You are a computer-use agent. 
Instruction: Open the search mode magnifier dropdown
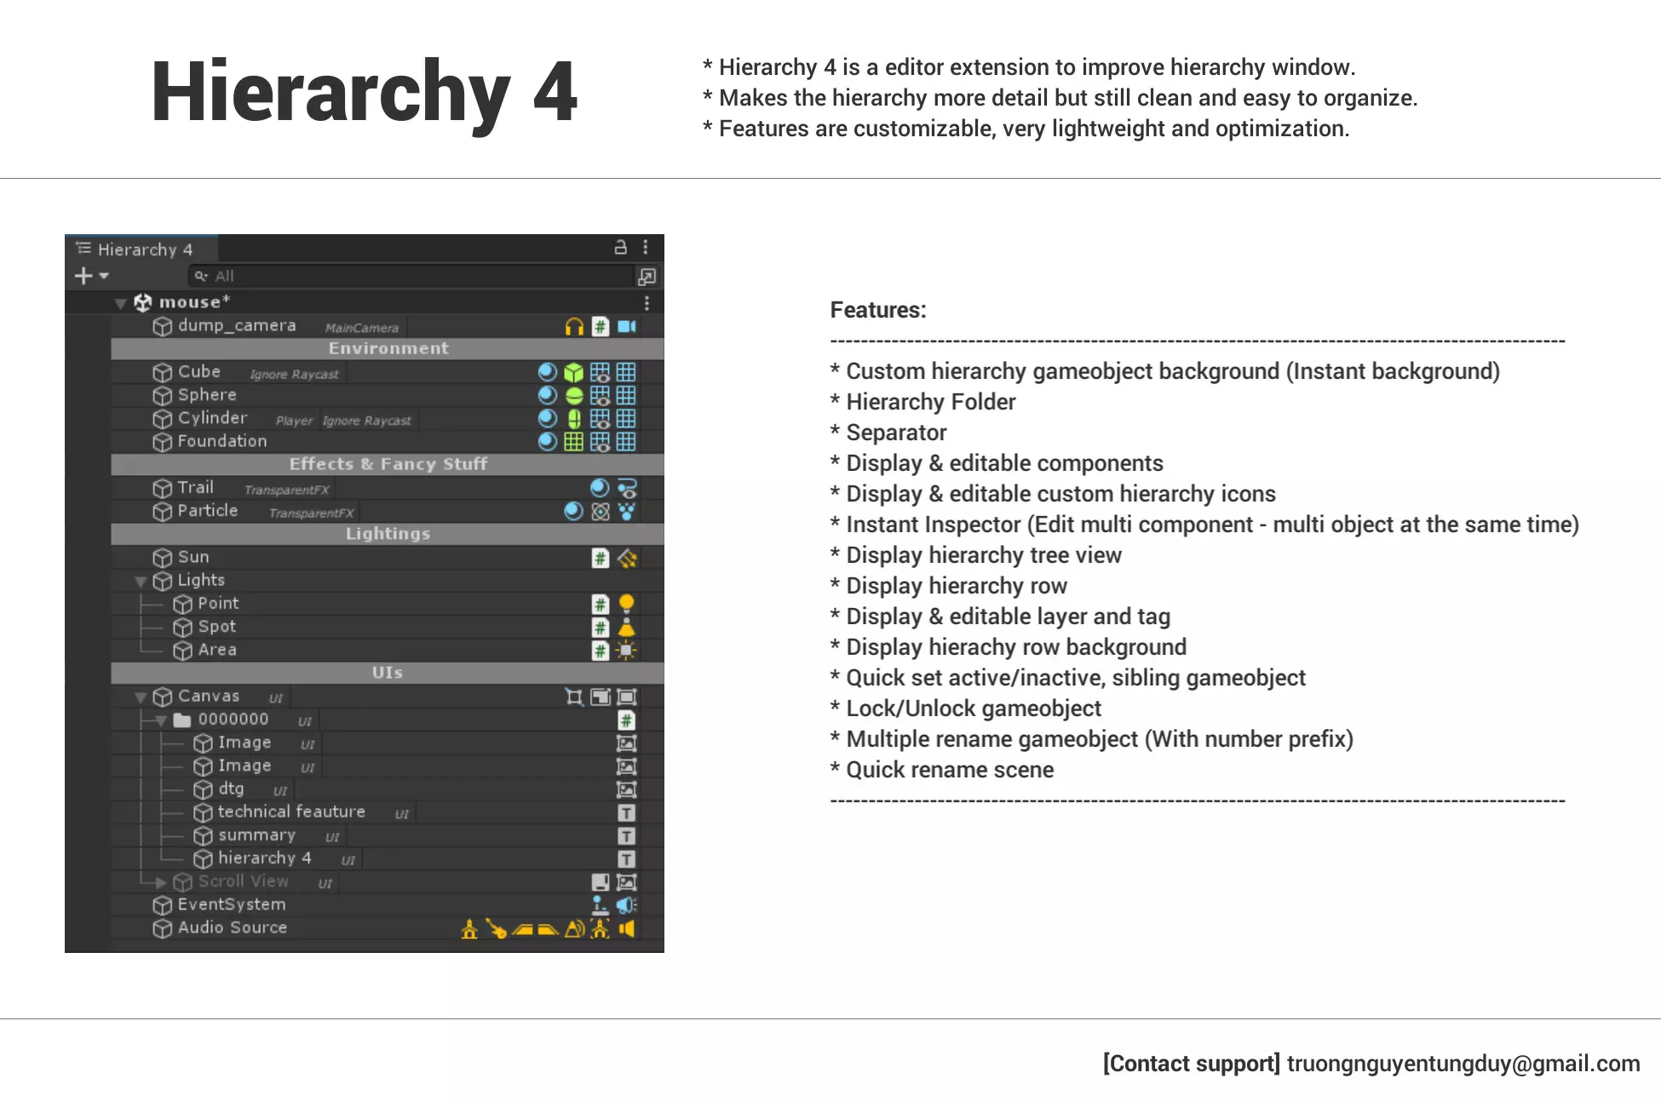202,276
